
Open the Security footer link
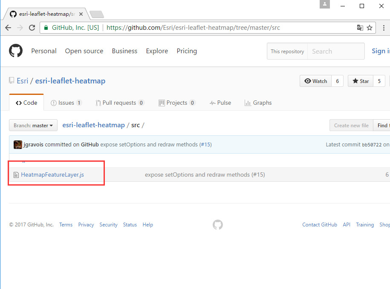coord(108,225)
